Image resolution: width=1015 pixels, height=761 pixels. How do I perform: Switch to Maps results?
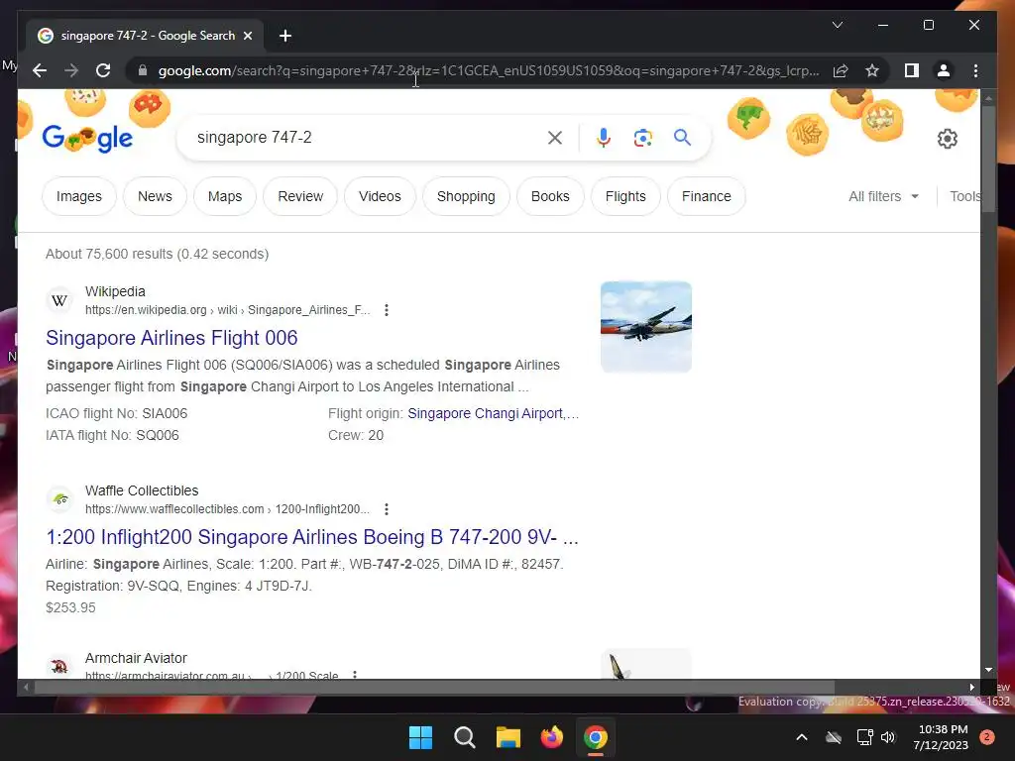click(225, 196)
